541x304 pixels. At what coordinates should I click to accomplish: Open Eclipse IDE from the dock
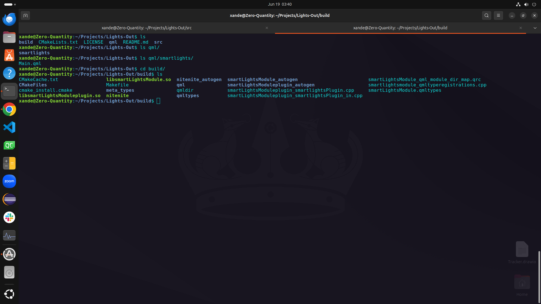(x=9, y=199)
